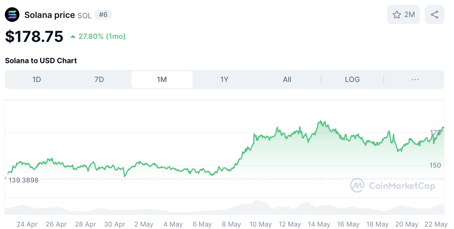Click the Solana price heading
Image resolution: width=454 pixels, height=229 pixels.
pyautogui.click(x=50, y=15)
